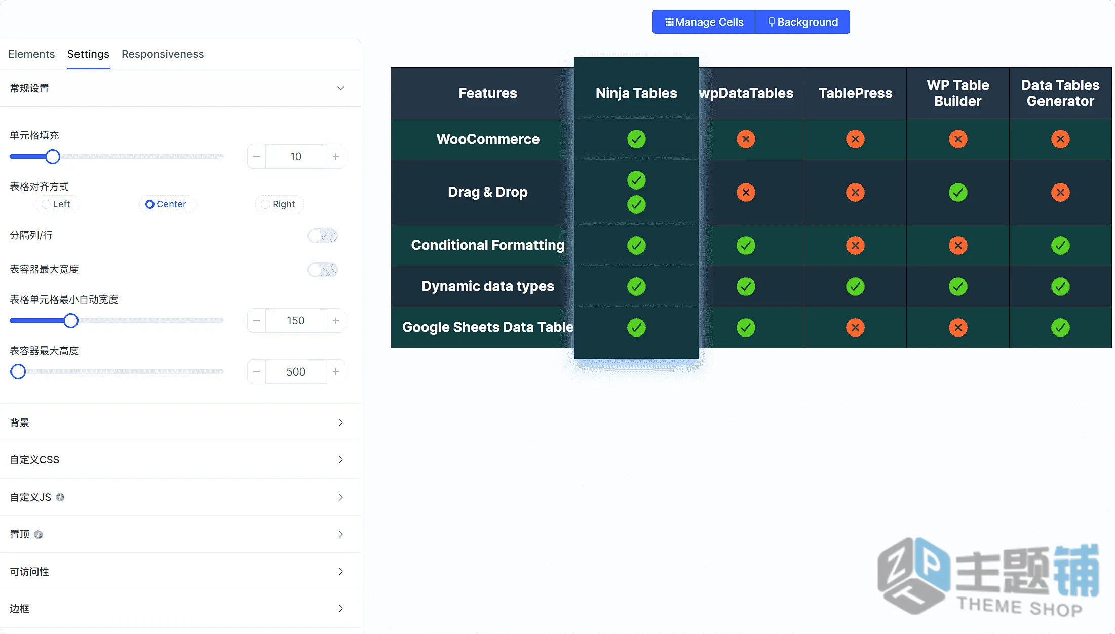Toggle the 表容器最大宽度 switch
The image size is (1115, 634).
tap(323, 270)
